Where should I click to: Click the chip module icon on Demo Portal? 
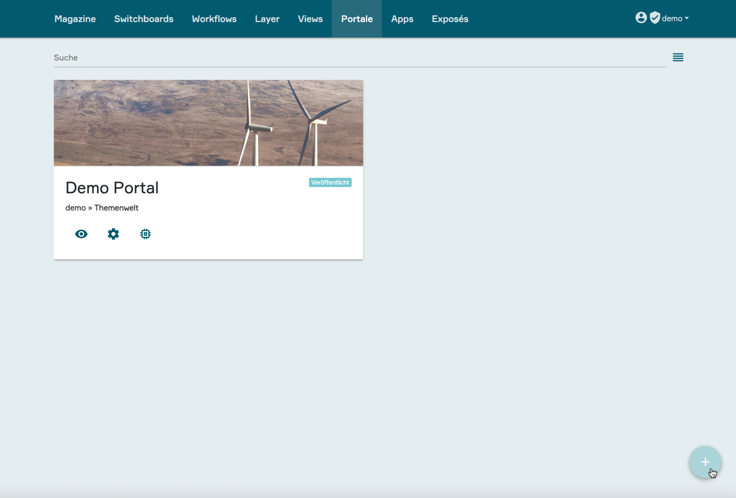click(x=145, y=234)
